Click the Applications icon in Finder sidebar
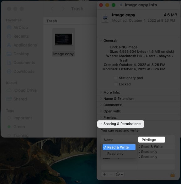 [x=9, y=45]
